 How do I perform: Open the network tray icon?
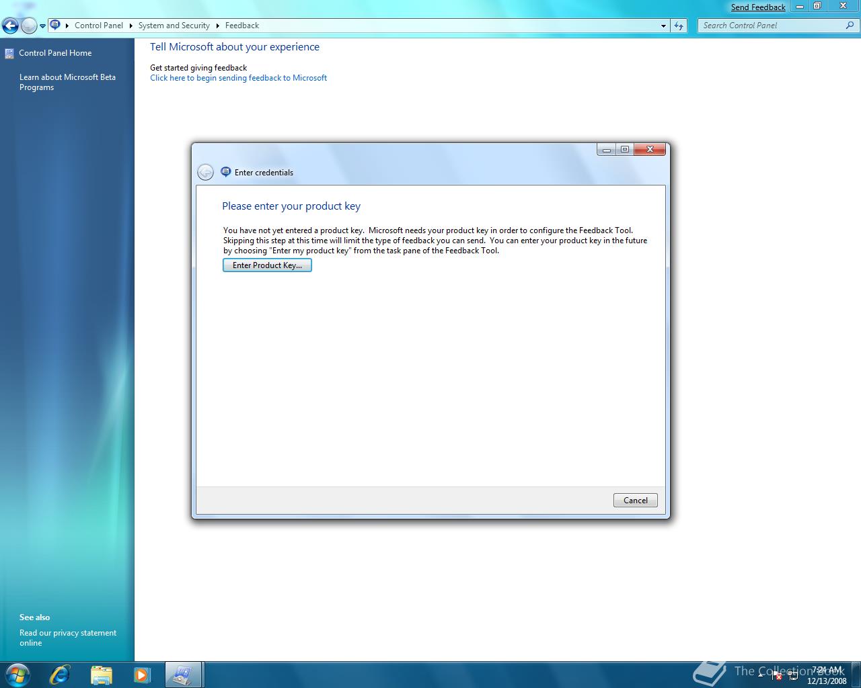click(x=793, y=675)
